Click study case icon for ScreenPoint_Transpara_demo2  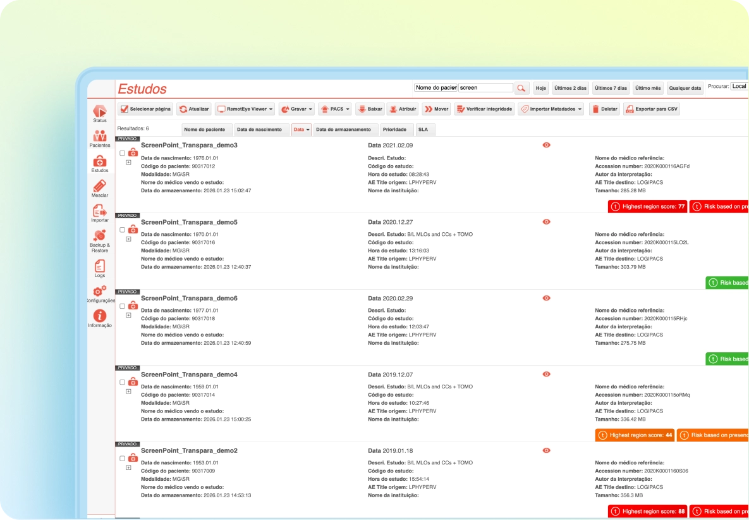coord(133,457)
